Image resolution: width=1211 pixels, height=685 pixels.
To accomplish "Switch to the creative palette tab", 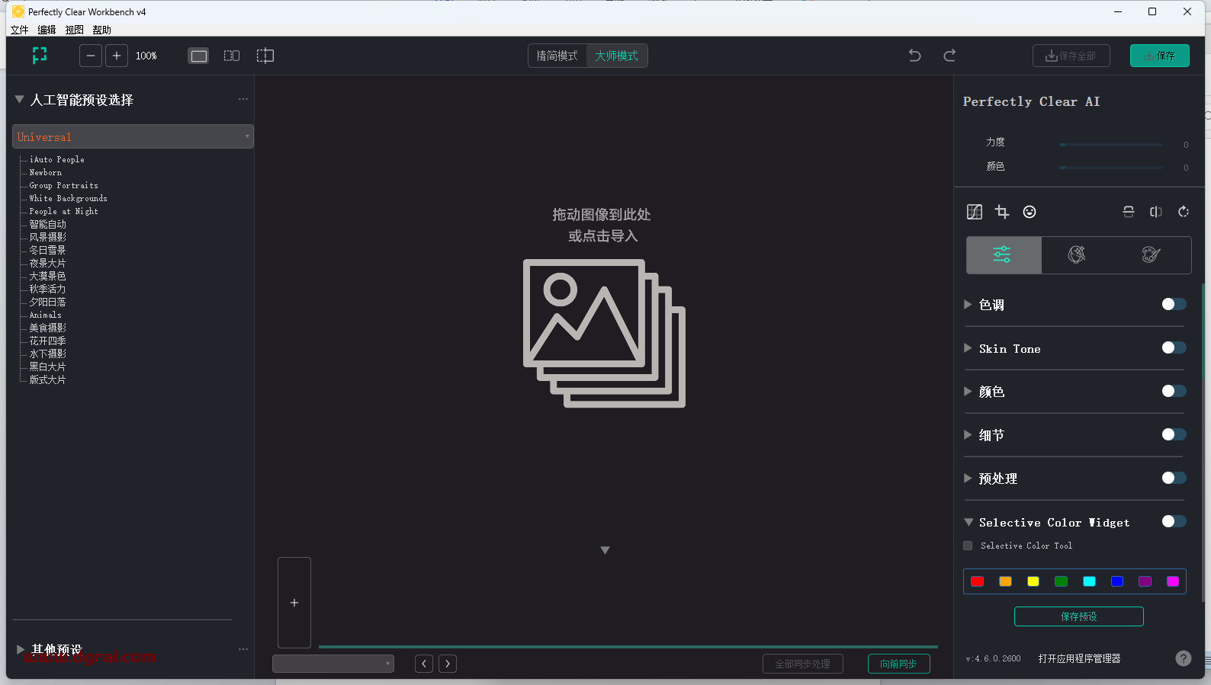I will tap(1152, 254).
